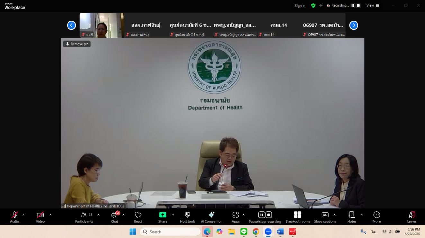Open audio options arrow next to Audio
Image resolution: width=425 pixels, height=238 pixels.
point(23,215)
